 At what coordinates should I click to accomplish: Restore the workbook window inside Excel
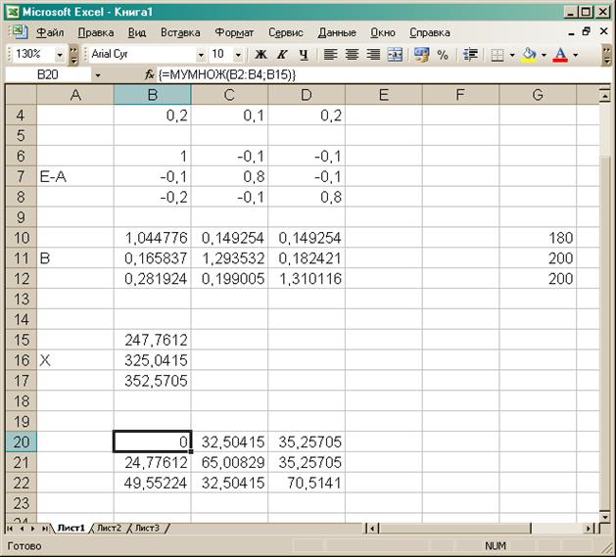coord(587,31)
